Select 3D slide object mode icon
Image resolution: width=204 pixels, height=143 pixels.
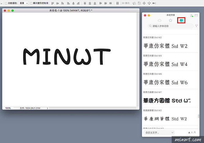coord(149,3)
